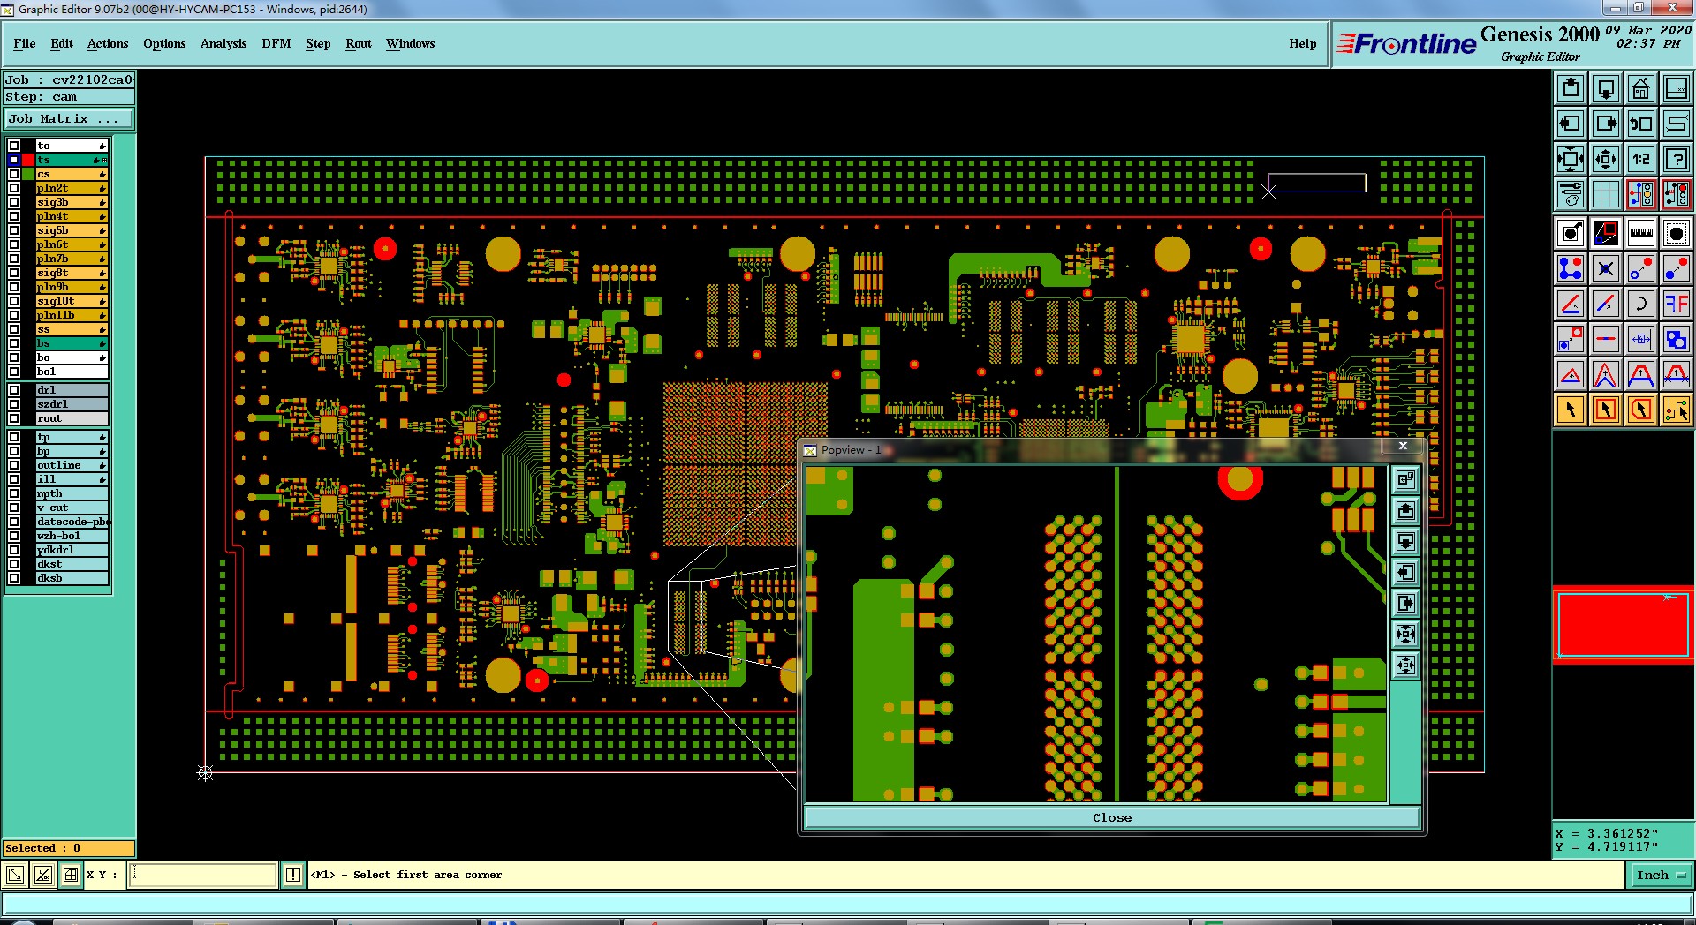Click the delete feature X icon

pos(1606,268)
